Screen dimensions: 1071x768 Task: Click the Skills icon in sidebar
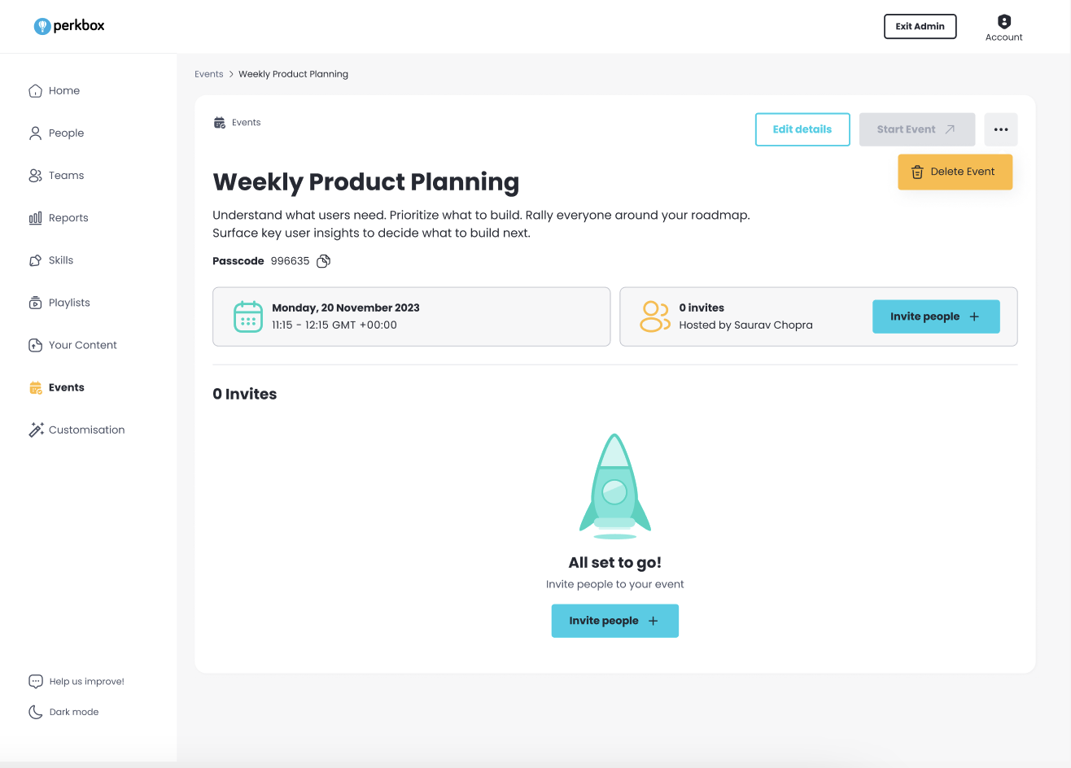(35, 260)
